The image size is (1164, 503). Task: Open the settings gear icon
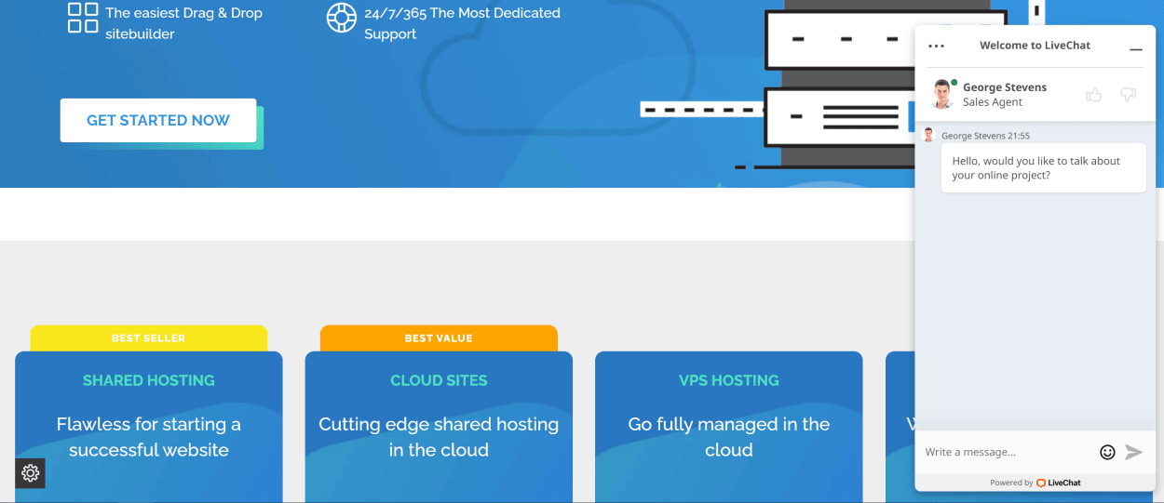click(30, 473)
